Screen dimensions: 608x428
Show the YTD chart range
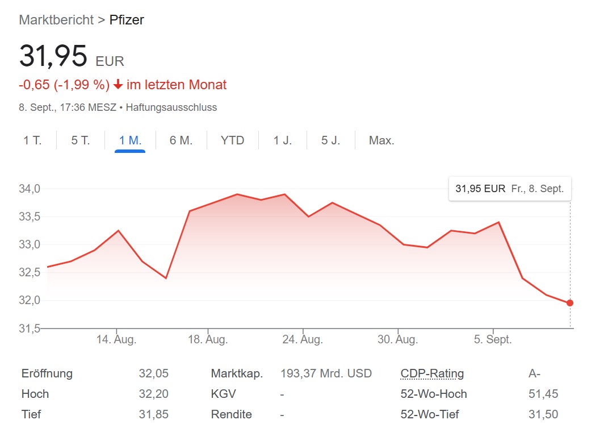click(x=232, y=140)
